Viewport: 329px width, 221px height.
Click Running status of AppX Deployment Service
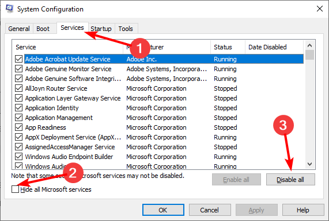click(225, 137)
